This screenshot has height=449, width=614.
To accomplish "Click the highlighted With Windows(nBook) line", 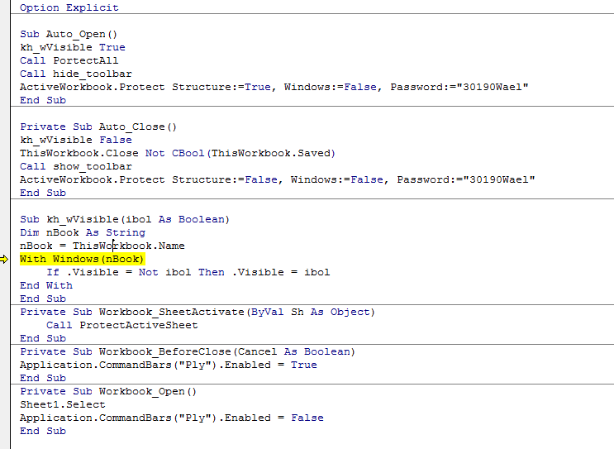I will (82, 259).
